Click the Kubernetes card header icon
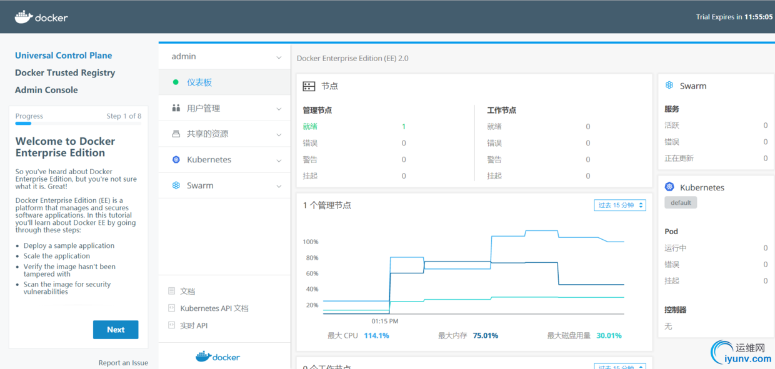Image resolution: width=775 pixels, height=369 pixels. point(669,187)
